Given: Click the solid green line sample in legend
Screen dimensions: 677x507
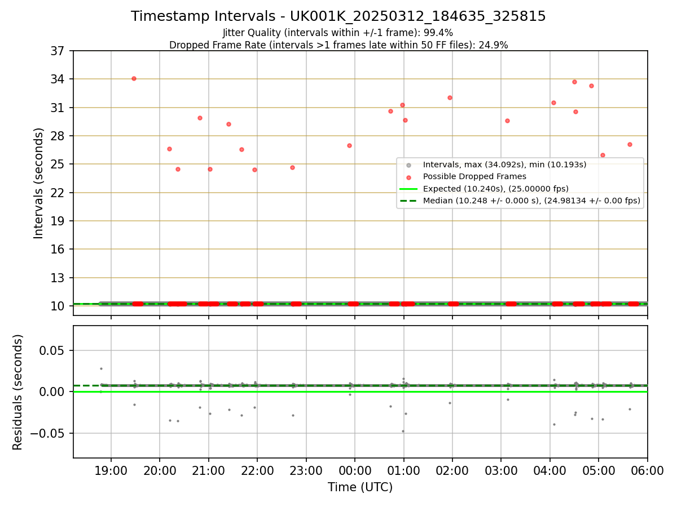Looking at the screenshot, I should pyautogui.click(x=408, y=189).
